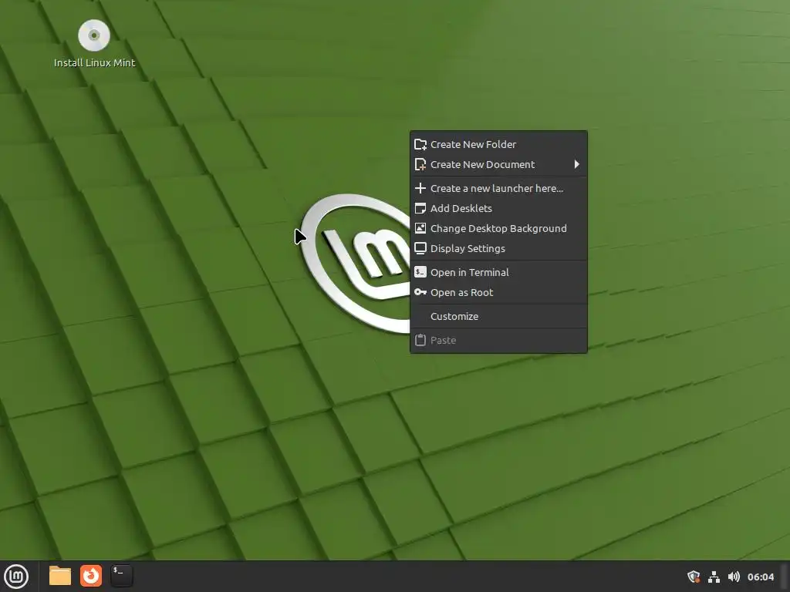Open the shield update manager tray icon
Screen dimensions: 790x592
(694, 577)
